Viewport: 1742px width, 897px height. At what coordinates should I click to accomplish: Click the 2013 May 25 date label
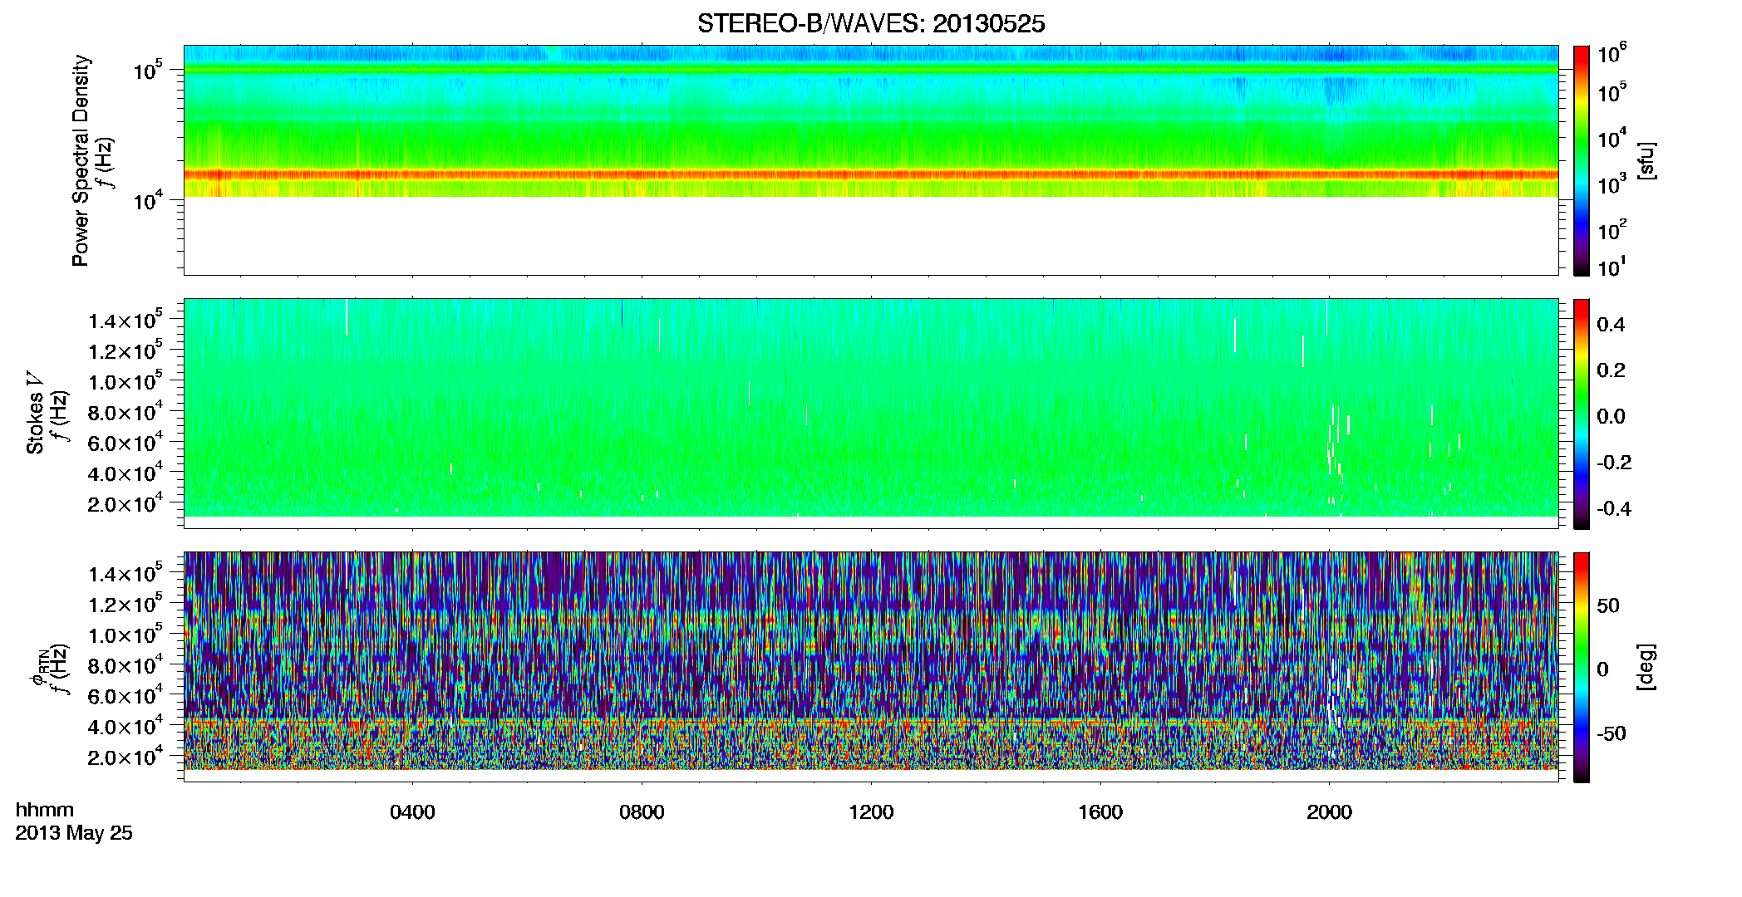click(74, 833)
